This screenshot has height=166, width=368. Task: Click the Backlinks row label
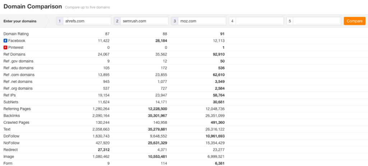pos(12,116)
